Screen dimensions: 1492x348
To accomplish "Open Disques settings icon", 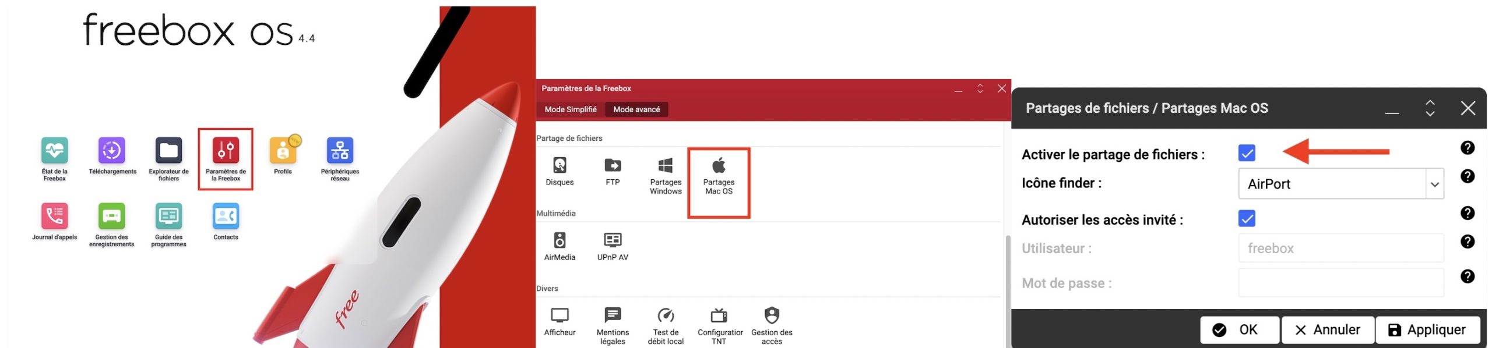I will 559,165.
